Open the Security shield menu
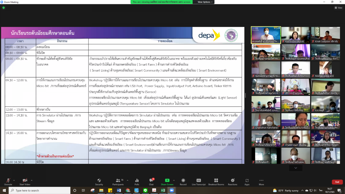Screen dimensions: 345x194 99,182
